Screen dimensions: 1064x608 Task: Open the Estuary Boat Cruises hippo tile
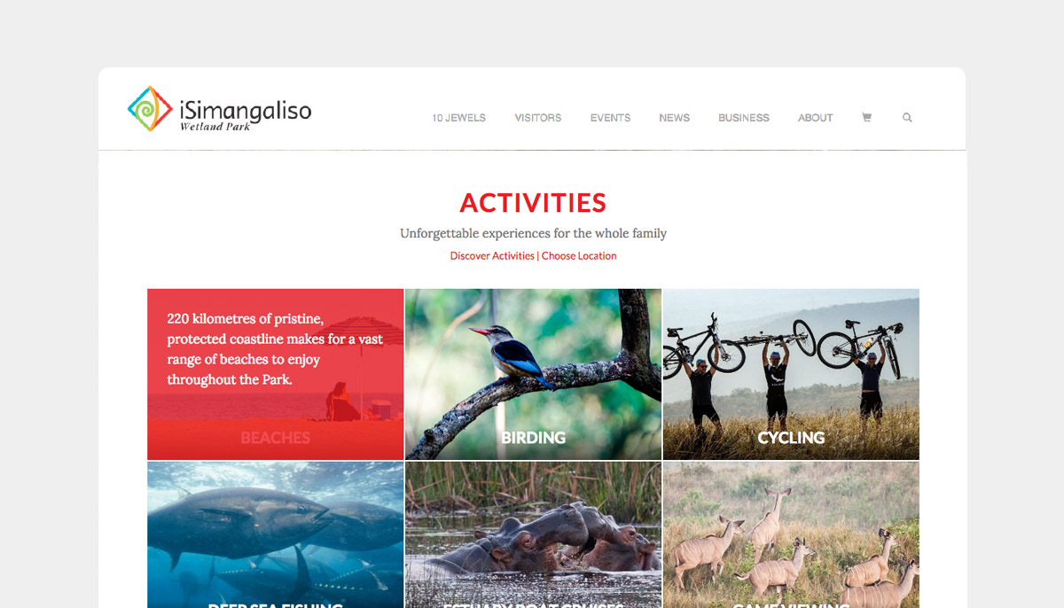pyautogui.click(x=534, y=534)
